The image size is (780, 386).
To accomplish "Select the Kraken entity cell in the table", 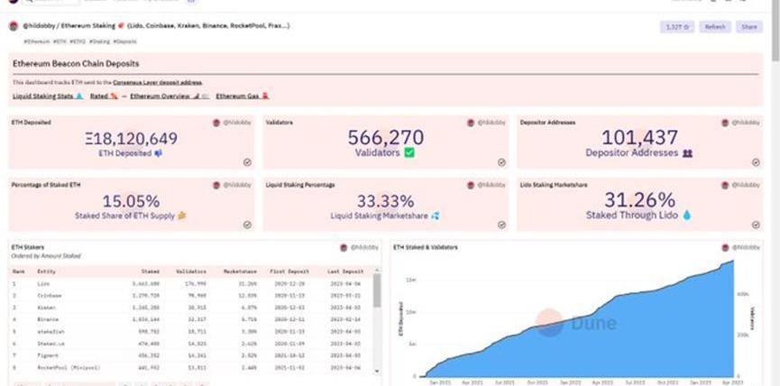I will click(x=46, y=308).
